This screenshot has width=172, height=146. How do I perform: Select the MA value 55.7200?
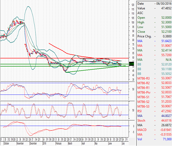[164, 55]
